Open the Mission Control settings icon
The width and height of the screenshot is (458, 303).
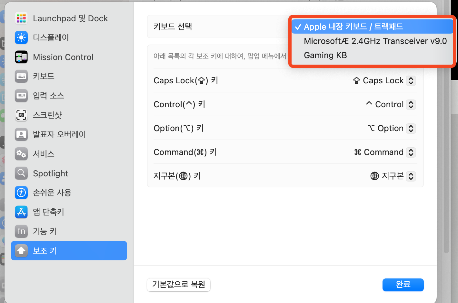click(21, 57)
